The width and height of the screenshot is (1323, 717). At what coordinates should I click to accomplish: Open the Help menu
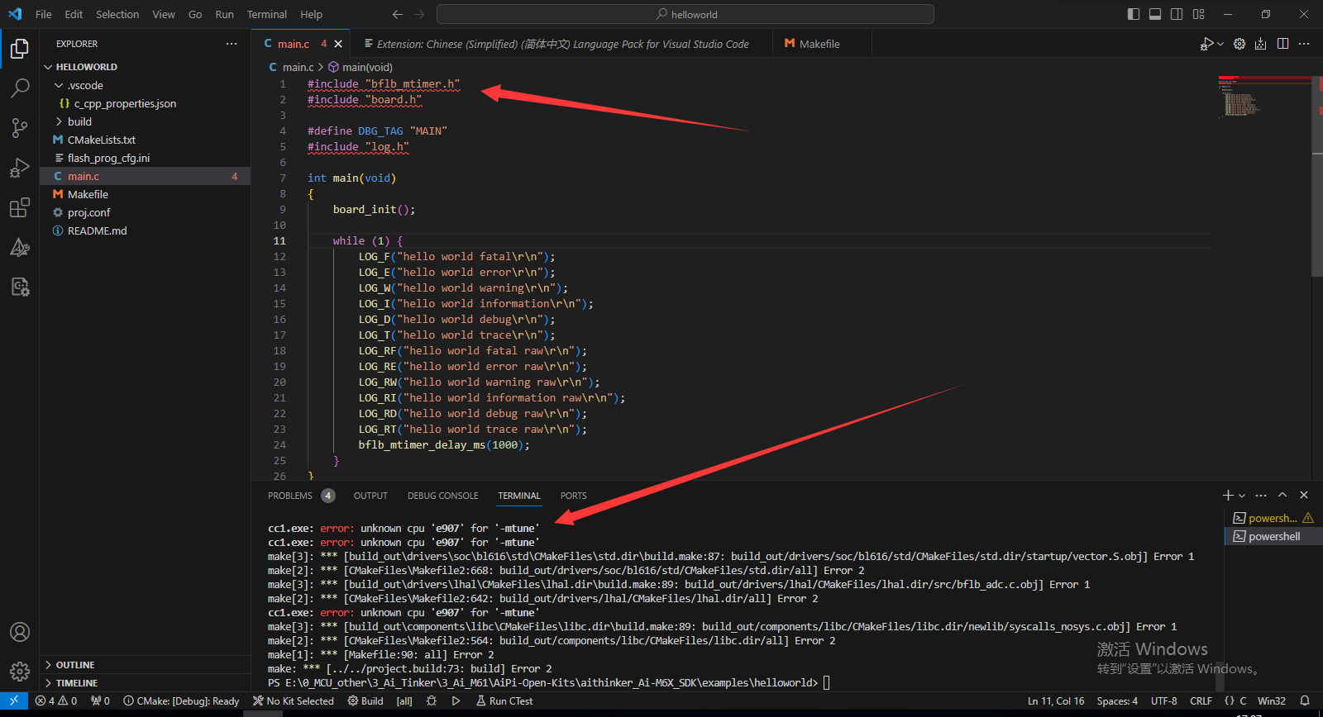(312, 14)
